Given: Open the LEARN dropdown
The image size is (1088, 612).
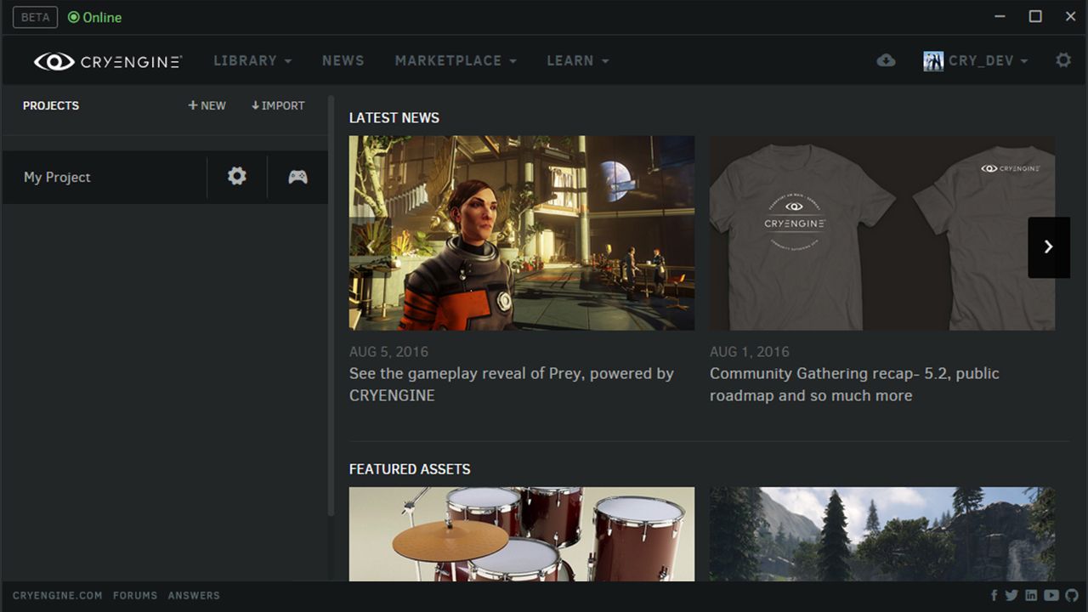Looking at the screenshot, I should click(x=577, y=60).
